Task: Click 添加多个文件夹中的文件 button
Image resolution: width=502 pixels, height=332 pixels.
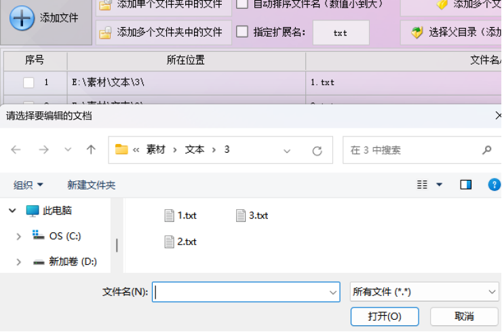Action: point(163,33)
